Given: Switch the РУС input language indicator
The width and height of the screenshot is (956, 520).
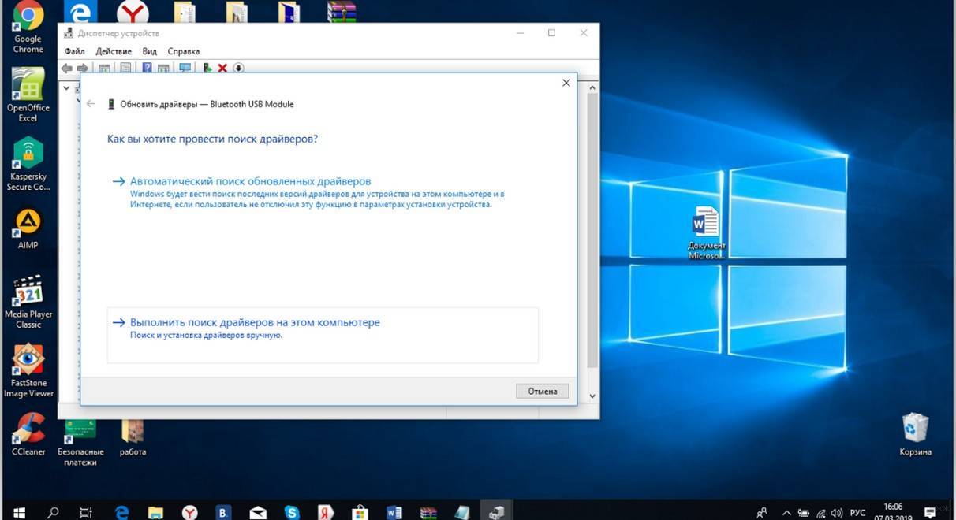Looking at the screenshot, I should (x=857, y=512).
